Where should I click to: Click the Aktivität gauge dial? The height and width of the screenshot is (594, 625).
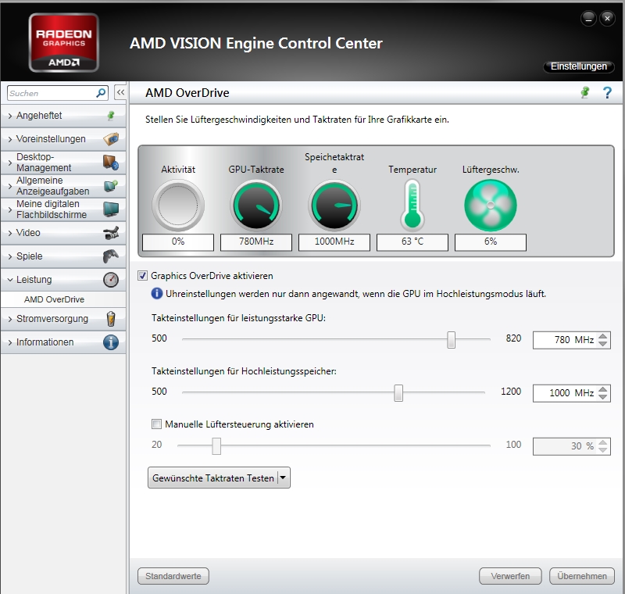[178, 206]
